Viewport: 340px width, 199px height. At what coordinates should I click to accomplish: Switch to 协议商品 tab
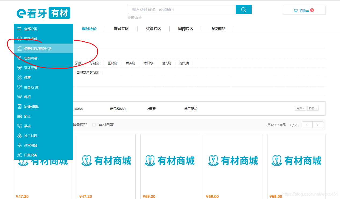click(x=218, y=29)
